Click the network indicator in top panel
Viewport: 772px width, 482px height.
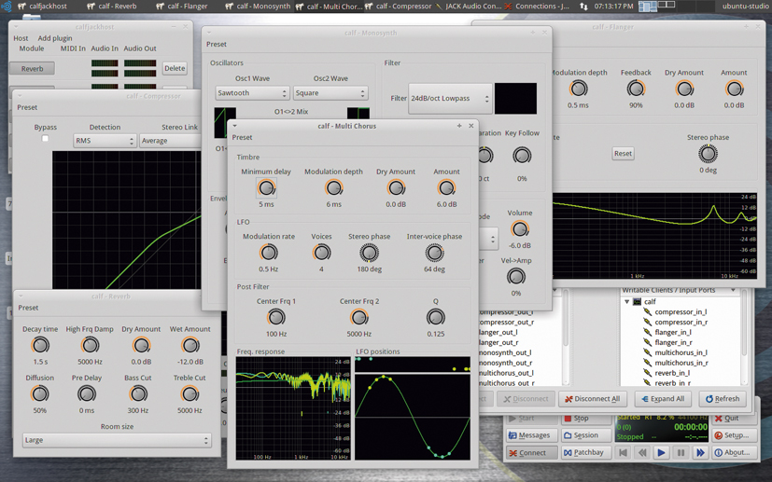click(583, 7)
